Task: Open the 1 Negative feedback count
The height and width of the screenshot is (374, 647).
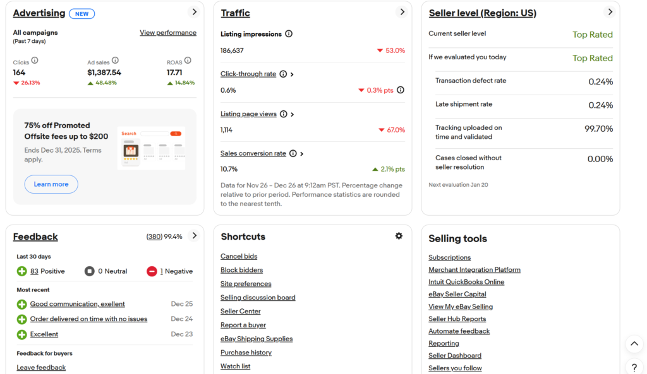Action: pyautogui.click(x=161, y=271)
